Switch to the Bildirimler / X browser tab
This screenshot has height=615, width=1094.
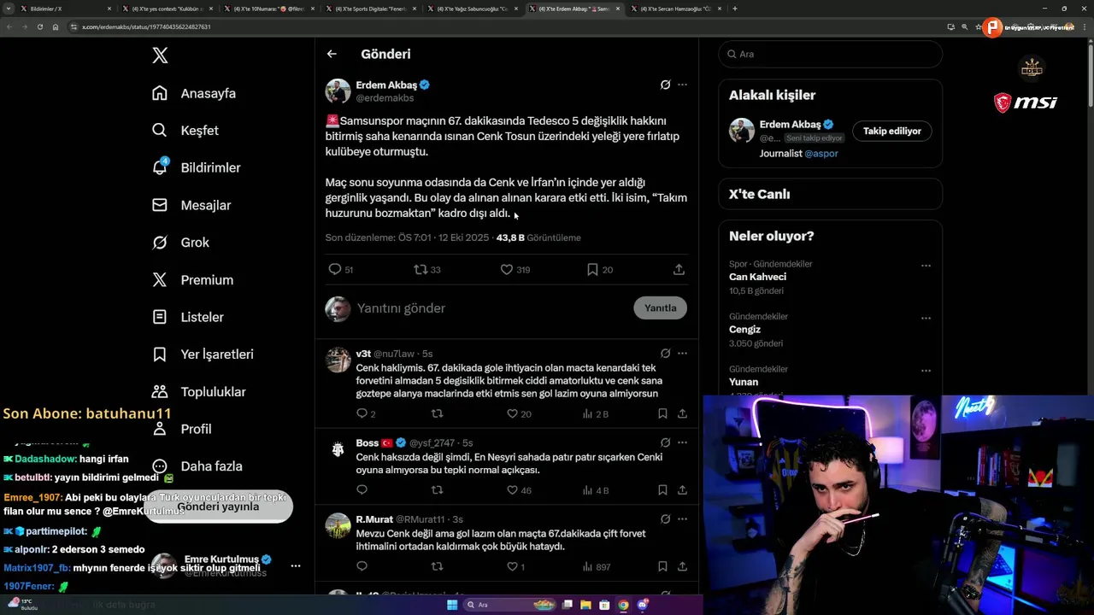64,9
